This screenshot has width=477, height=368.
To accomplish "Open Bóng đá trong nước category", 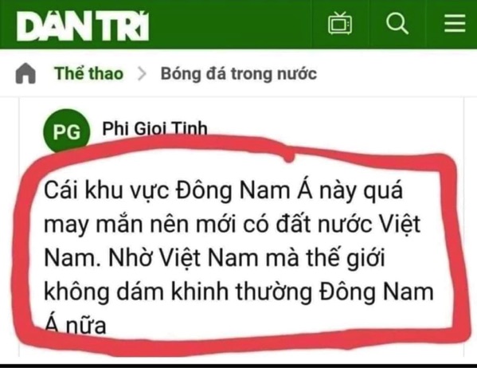I will point(239,74).
